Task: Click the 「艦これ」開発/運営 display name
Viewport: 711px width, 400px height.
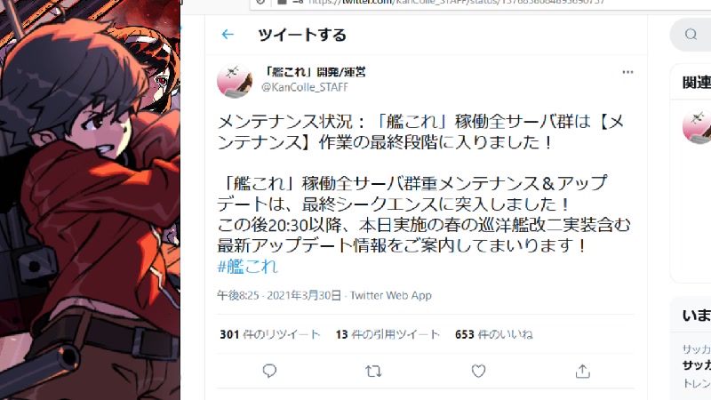Action: click(x=314, y=72)
